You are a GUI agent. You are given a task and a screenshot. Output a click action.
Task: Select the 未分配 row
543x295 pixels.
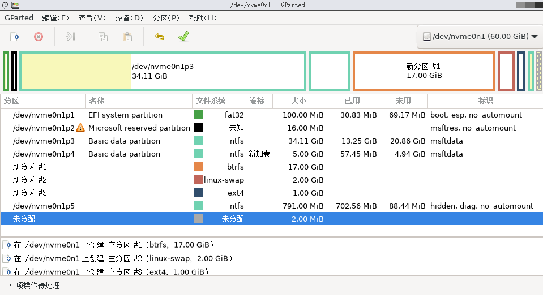[x=272, y=219]
